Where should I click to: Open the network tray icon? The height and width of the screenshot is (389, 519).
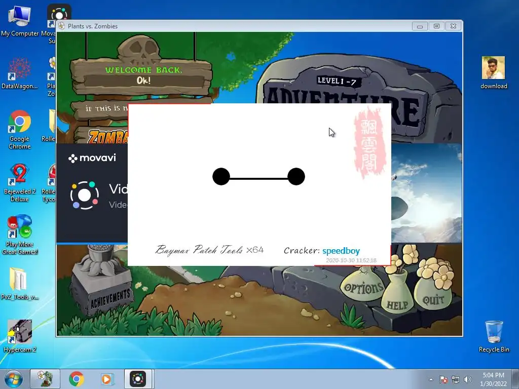point(456,379)
